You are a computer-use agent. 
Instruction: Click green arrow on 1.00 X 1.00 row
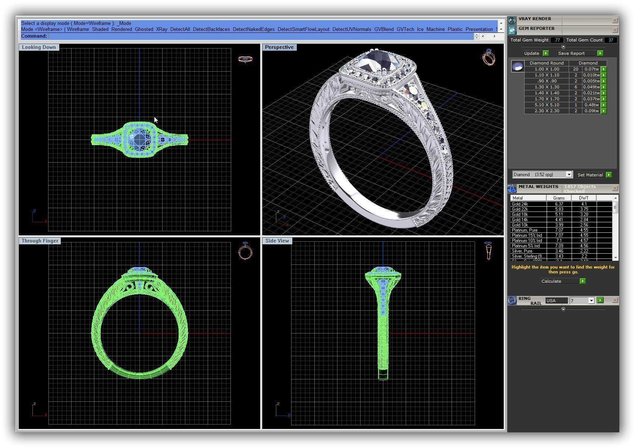pos(604,69)
